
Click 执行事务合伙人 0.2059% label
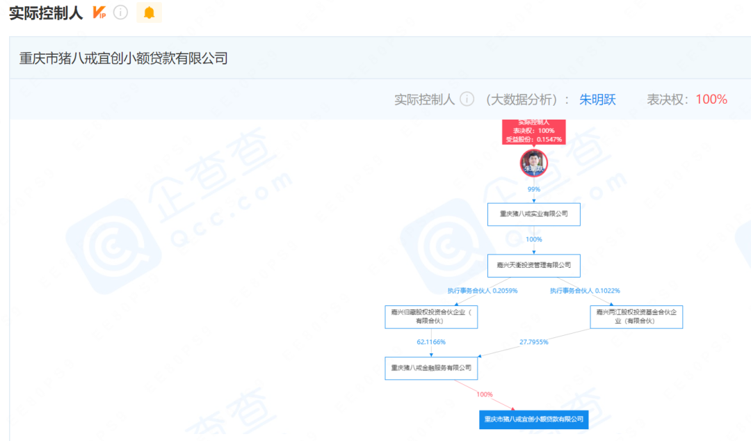482,291
